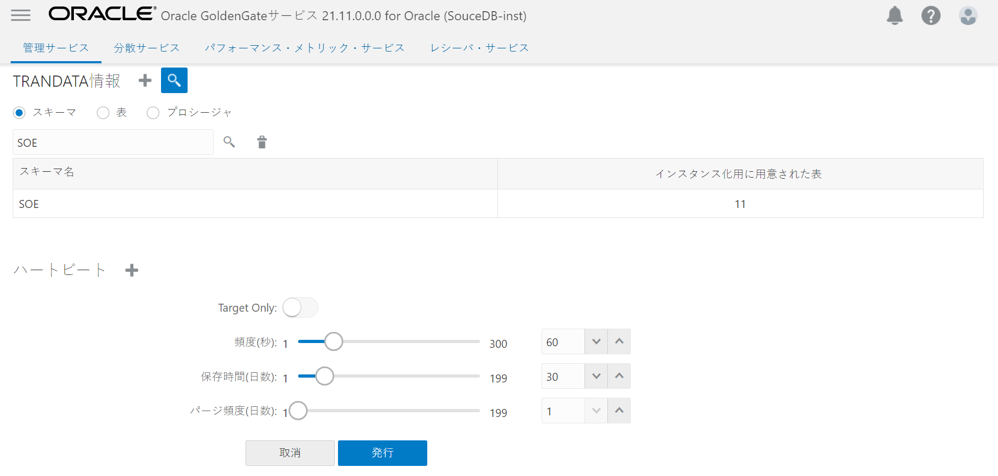Click the ハートビート heading

pos(60,270)
